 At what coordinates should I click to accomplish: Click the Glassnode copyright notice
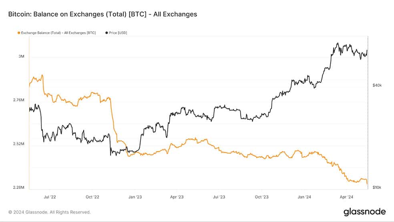50,212
